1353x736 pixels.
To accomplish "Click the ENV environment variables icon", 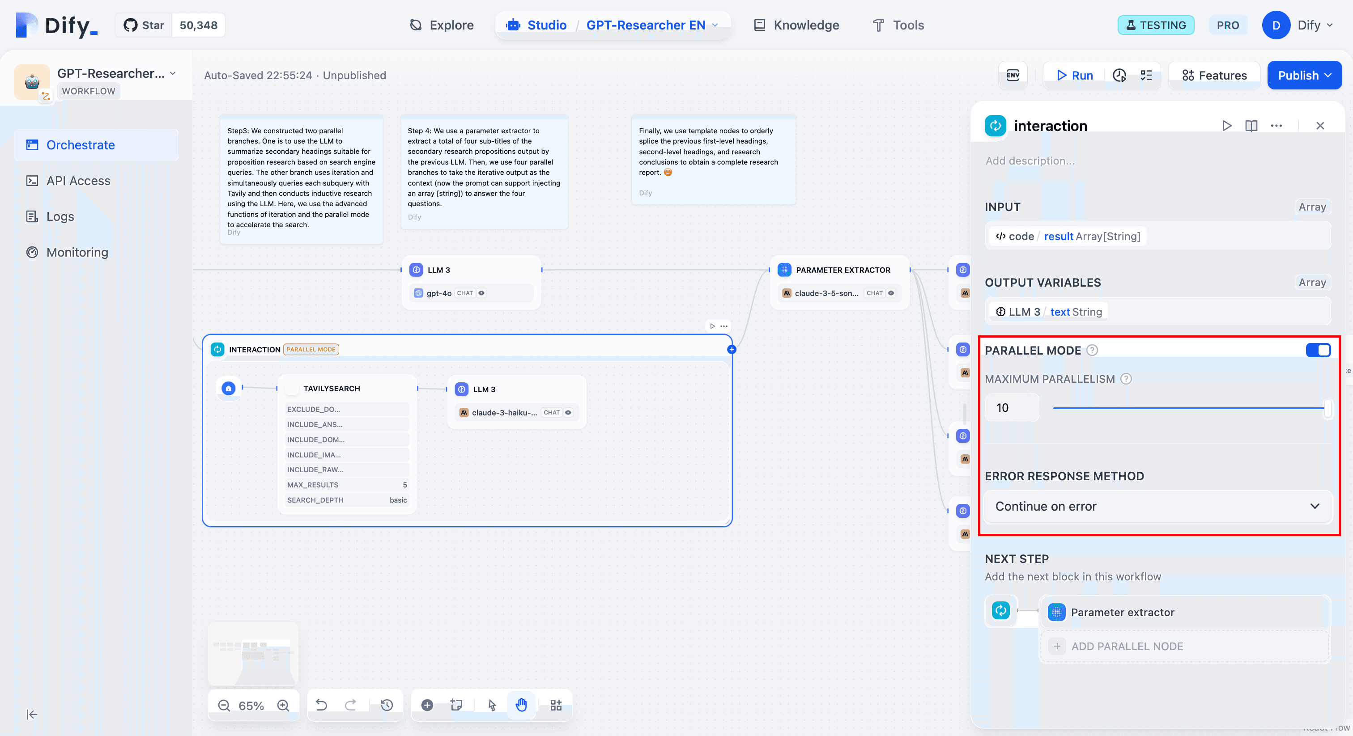I will point(1012,75).
